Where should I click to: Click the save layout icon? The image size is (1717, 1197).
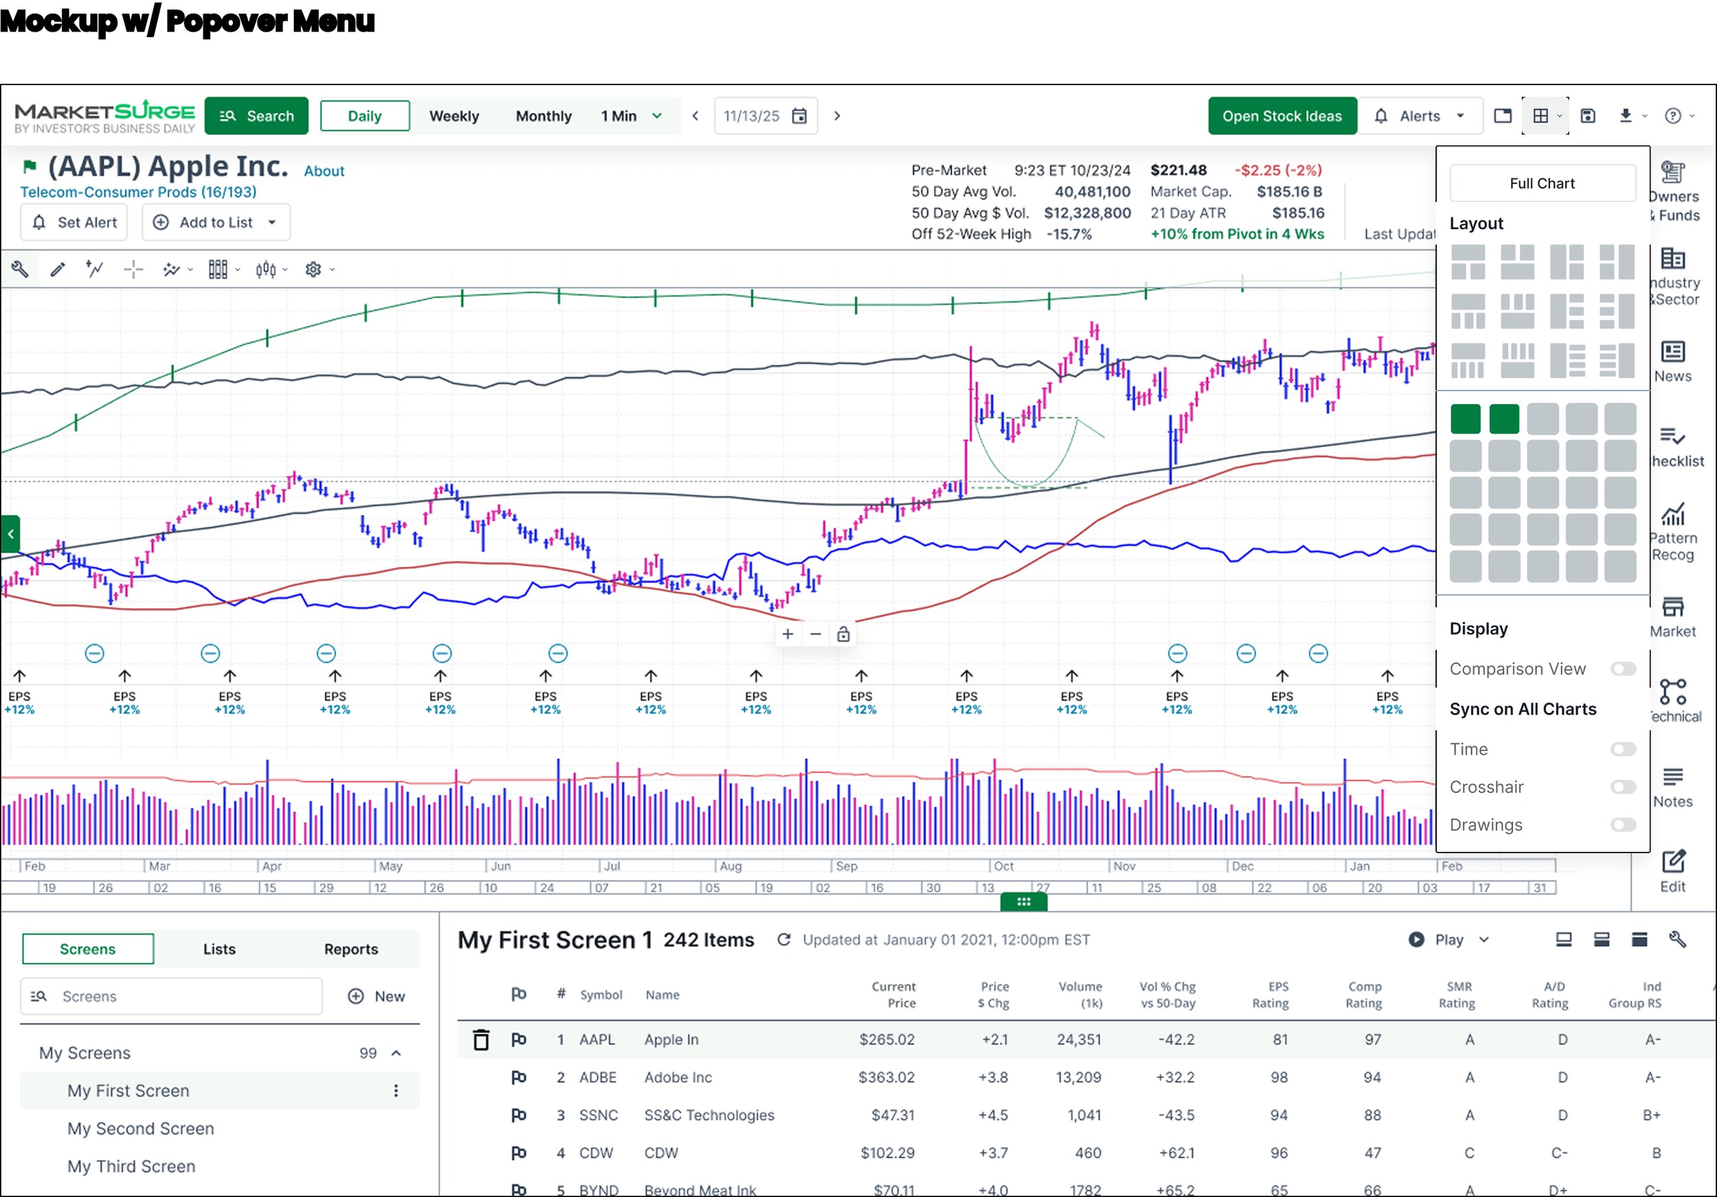click(1588, 116)
